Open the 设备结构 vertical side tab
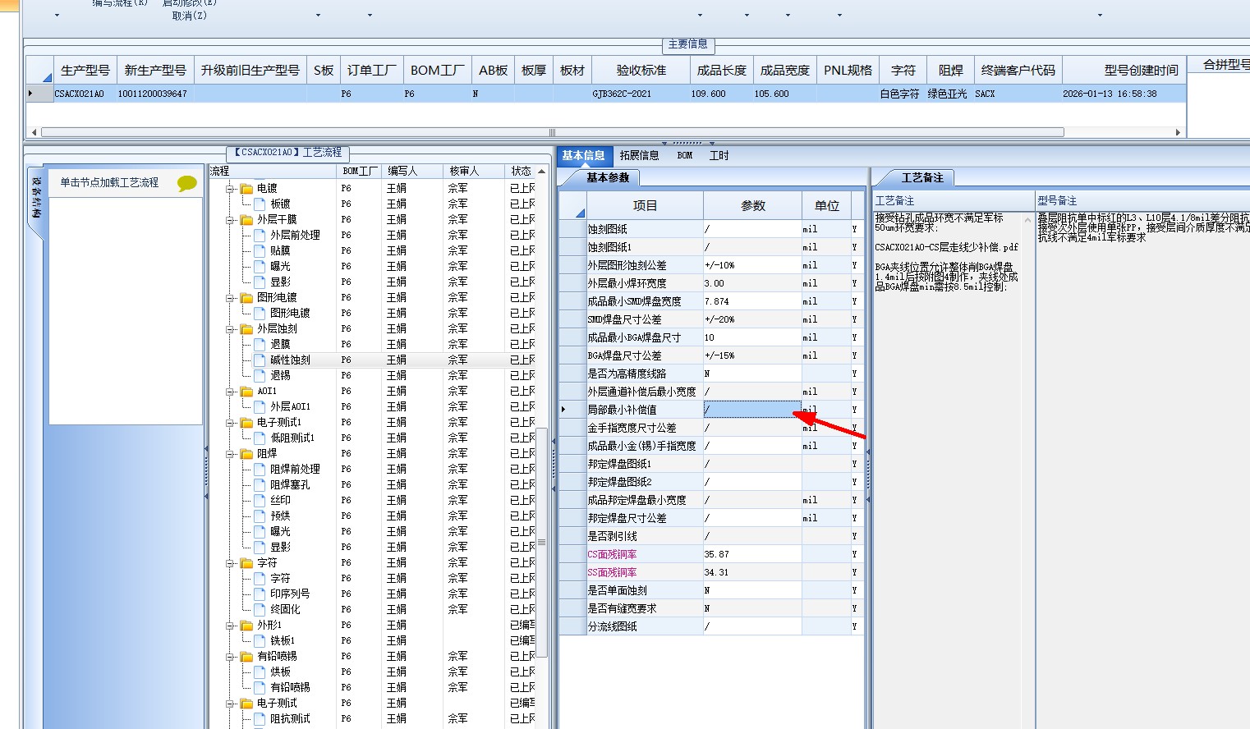The width and height of the screenshot is (1250, 729). [x=36, y=197]
